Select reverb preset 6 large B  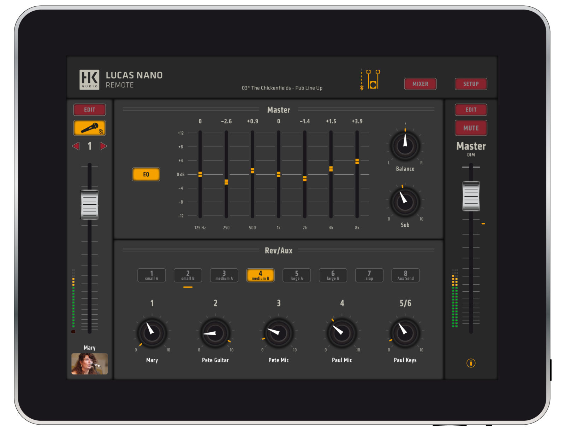coord(333,275)
